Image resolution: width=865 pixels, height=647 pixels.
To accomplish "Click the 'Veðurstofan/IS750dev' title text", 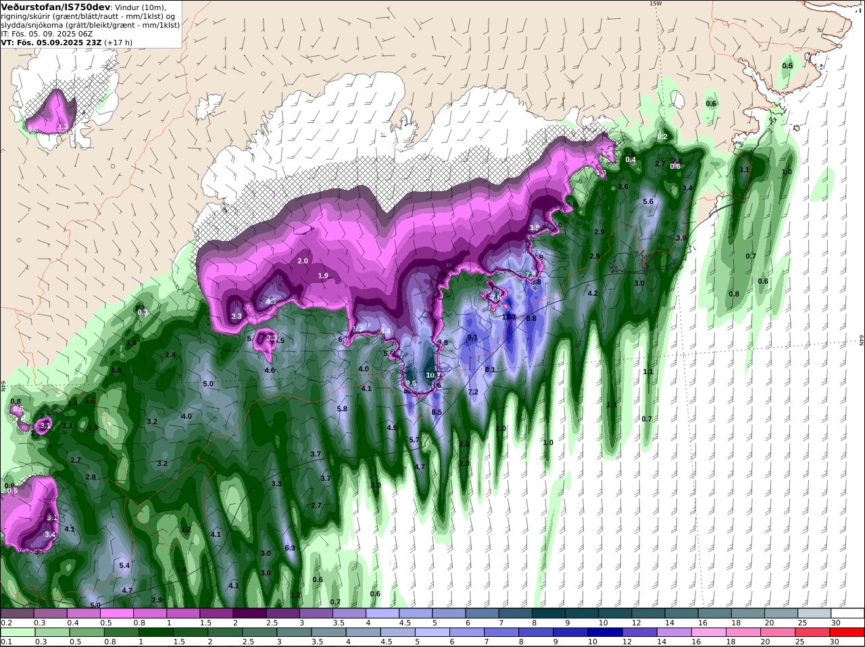I will 55,7.
